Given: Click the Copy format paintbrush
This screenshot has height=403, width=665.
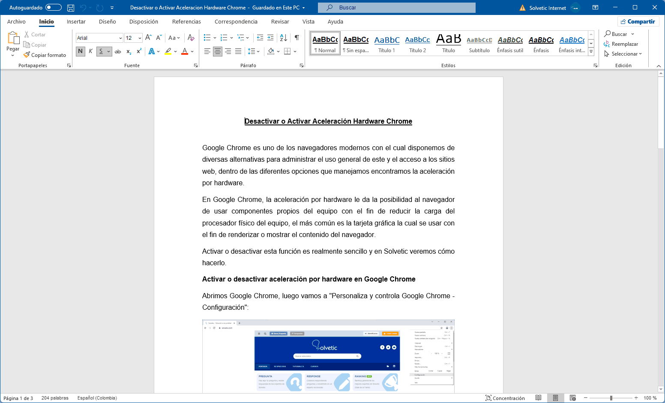Looking at the screenshot, I should 45,55.
